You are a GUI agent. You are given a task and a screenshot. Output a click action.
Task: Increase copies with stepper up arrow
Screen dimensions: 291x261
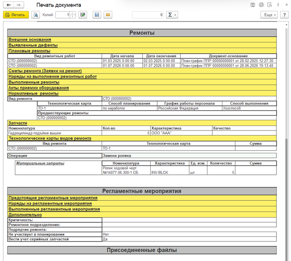(x=73, y=13)
